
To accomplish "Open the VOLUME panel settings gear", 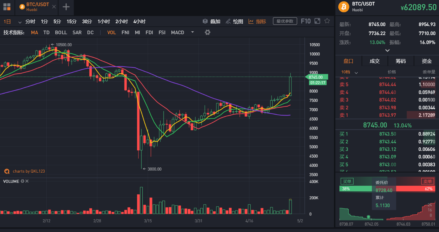I will pyautogui.click(x=23, y=181).
